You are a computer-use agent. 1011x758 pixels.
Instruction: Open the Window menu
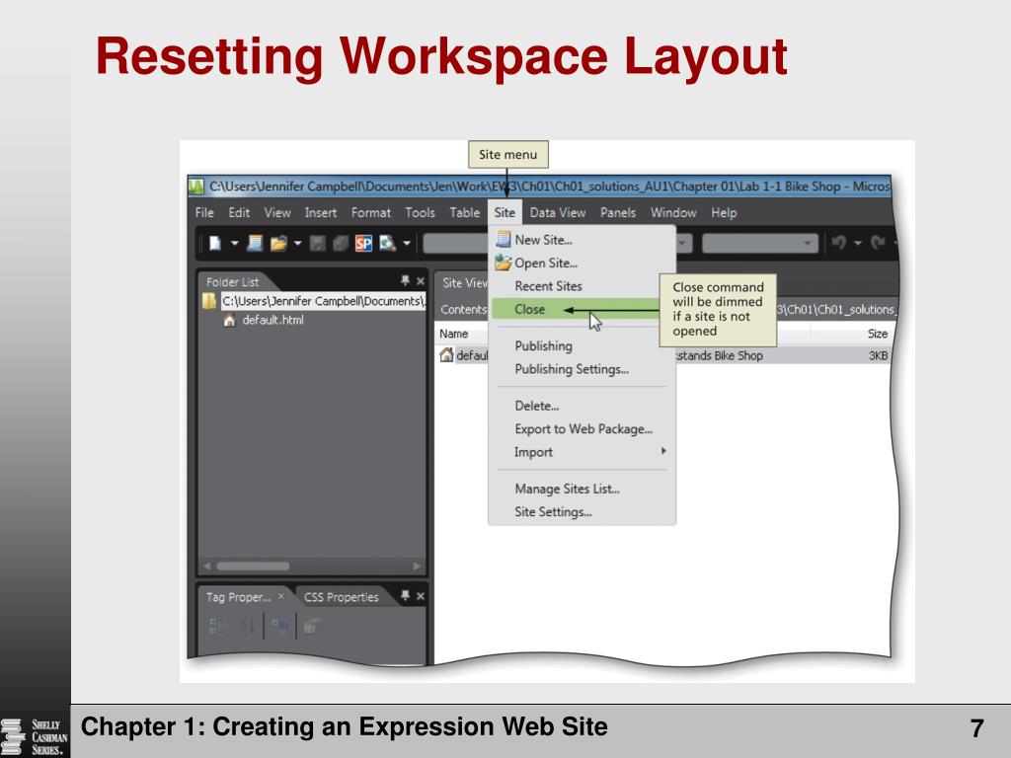point(673,213)
